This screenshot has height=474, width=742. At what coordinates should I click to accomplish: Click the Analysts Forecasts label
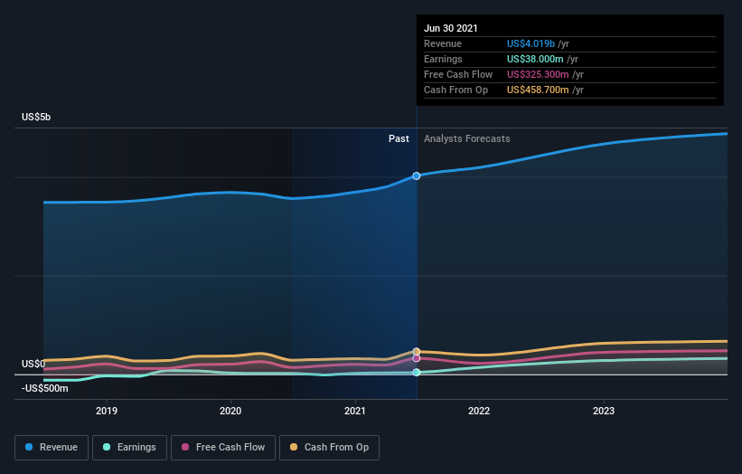tap(466, 138)
